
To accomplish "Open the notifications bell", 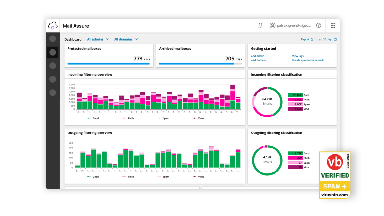I will [260, 26].
